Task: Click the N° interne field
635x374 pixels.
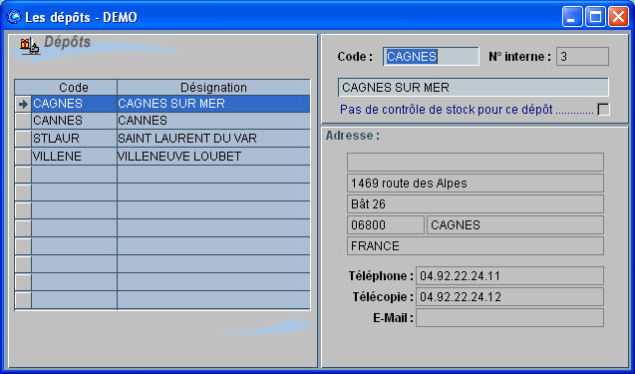Action: tap(582, 56)
